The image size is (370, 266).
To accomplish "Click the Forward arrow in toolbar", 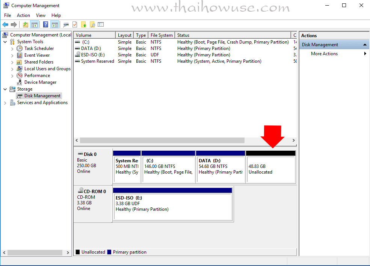I will coord(14,24).
